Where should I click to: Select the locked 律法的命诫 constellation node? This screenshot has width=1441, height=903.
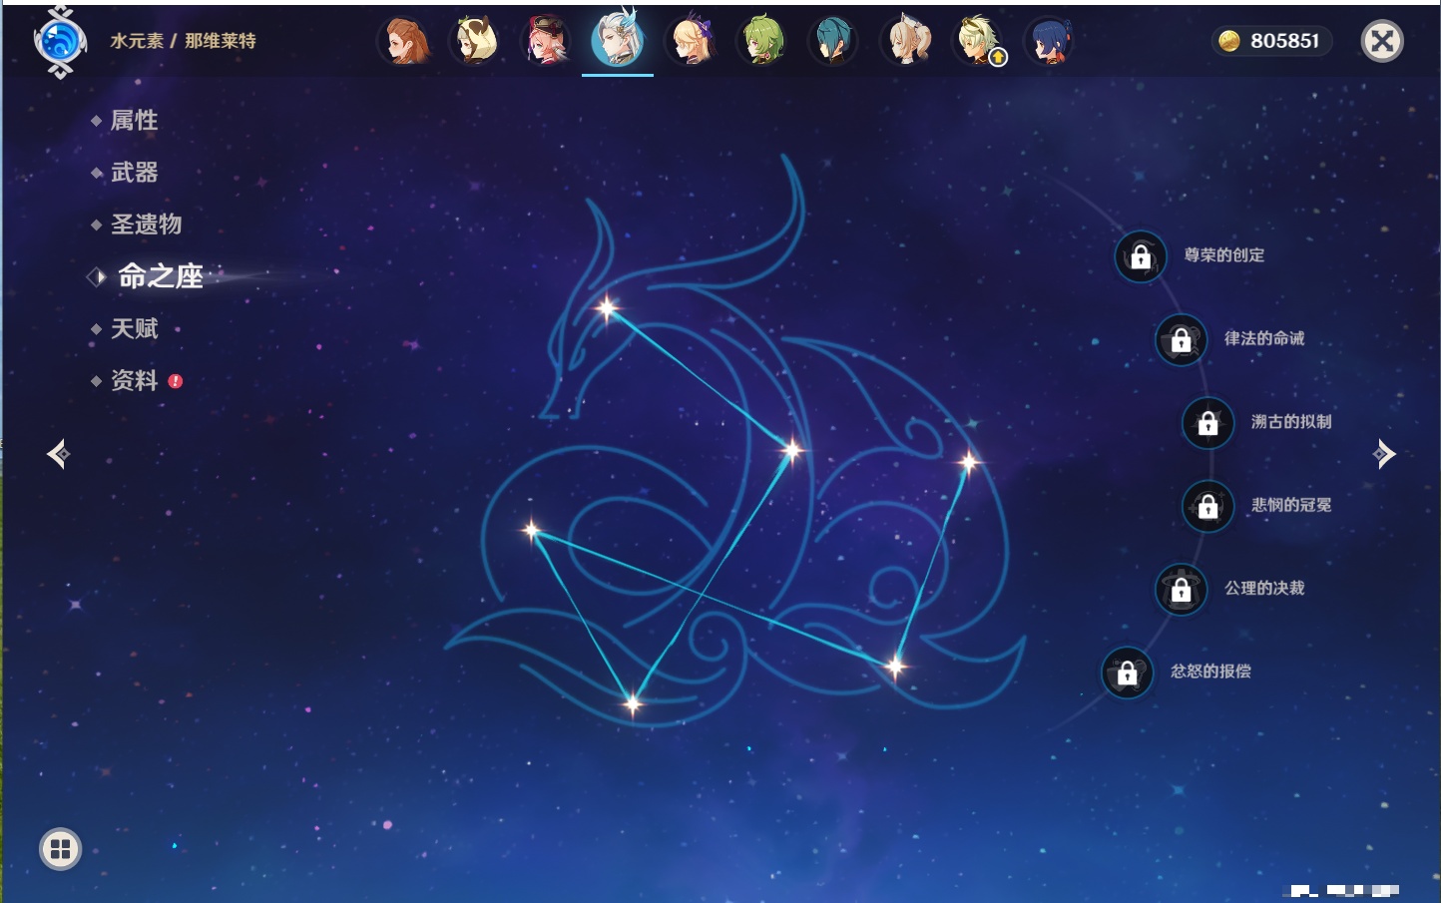[1181, 339]
